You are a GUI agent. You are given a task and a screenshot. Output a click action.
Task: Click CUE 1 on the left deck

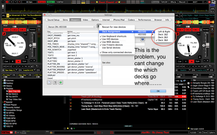coord(7,30)
